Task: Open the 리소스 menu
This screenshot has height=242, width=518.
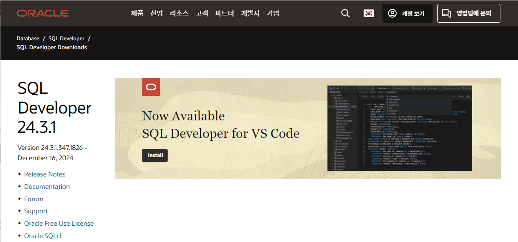Action: pos(179,13)
